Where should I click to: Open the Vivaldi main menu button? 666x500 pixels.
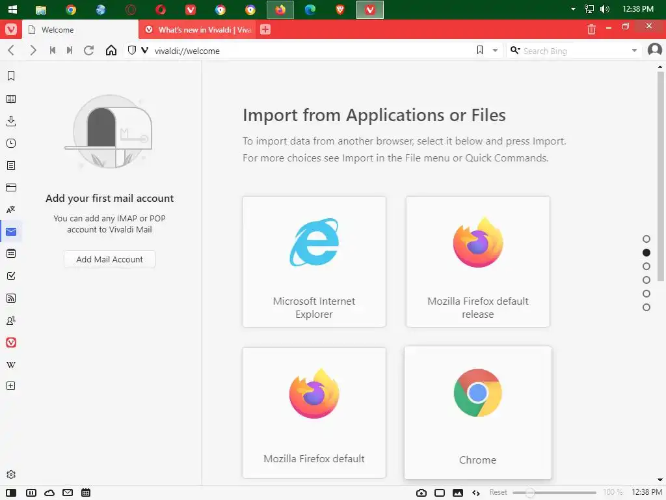click(x=11, y=29)
